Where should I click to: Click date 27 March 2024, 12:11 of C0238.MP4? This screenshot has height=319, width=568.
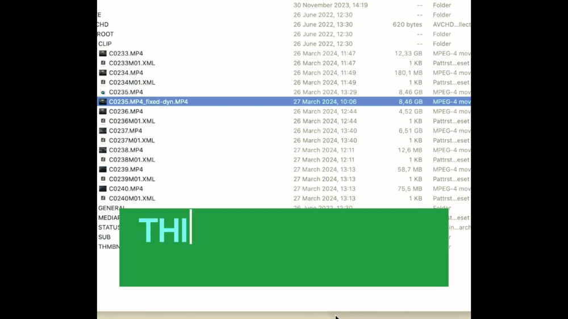324,150
